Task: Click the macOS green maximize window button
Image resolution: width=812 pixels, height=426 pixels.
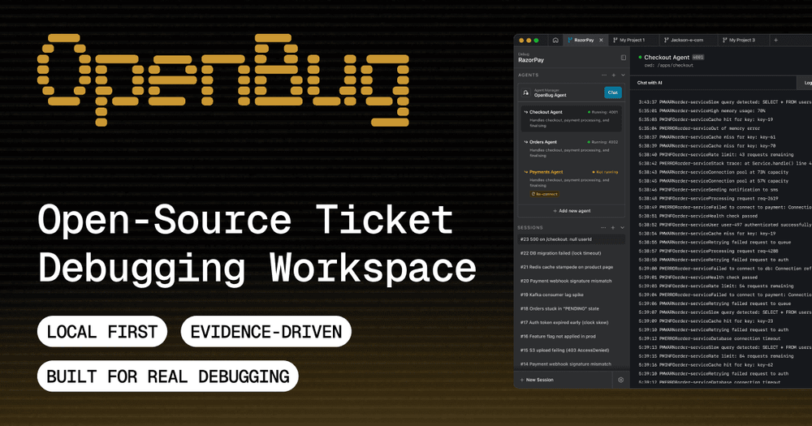Action: 536,41
